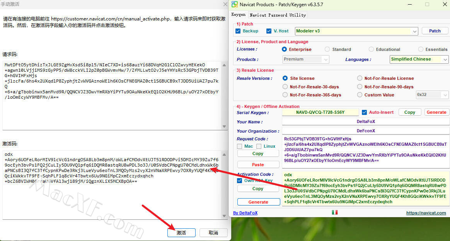Click the 取消 button

(x=213, y=233)
